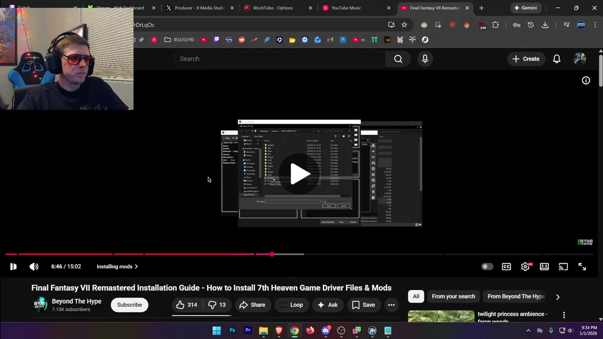Click Beyond The Hype channel avatar
The image size is (603, 339).
[40, 305]
